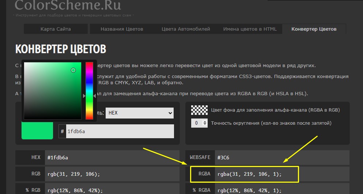Open the Карта Сайта tab
363x194 pixels.
click(x=56, y=29)
